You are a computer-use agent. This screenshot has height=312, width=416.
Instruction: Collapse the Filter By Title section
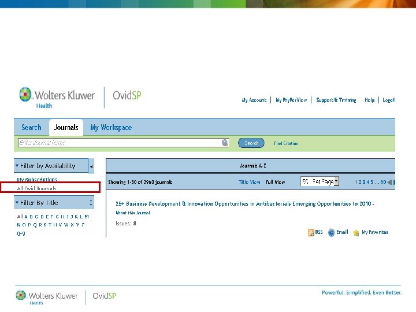click(17, 202)
